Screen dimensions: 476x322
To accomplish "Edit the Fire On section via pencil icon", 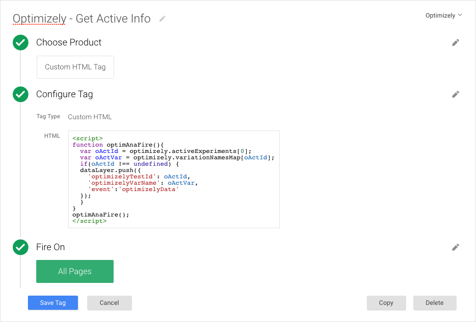I will click(x=455, y=247).
